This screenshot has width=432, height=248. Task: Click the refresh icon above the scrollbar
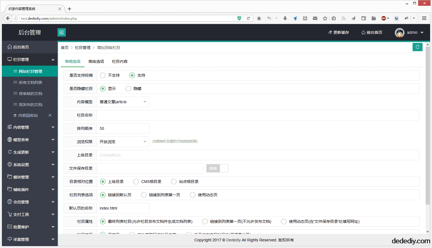(418, 47)
